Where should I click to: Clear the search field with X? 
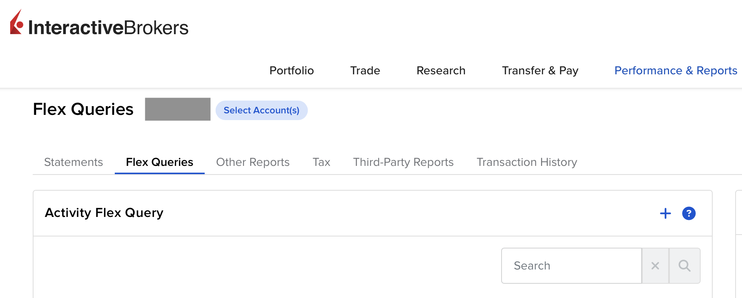click(x=655, y=266)
